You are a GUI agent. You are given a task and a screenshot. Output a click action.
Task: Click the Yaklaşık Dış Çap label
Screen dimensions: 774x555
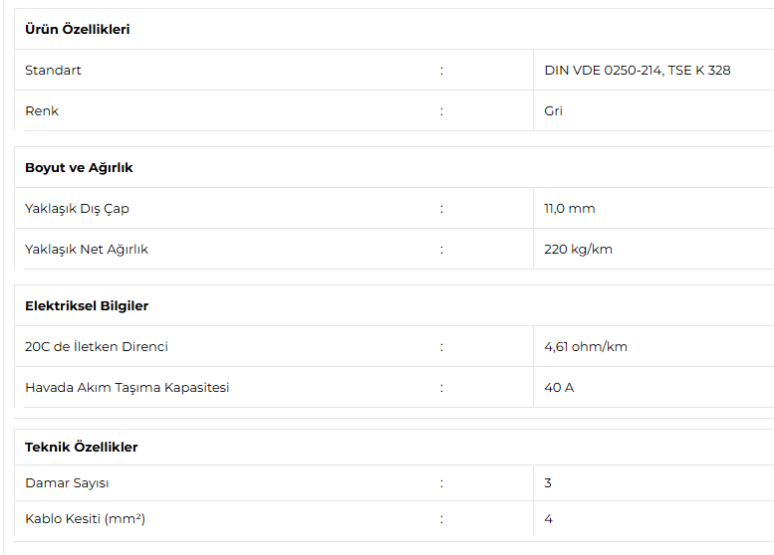(x=77, y=209)
